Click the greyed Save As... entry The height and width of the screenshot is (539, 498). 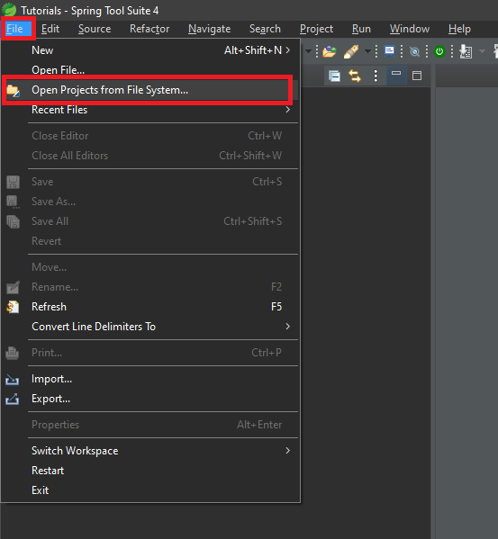click(x=150, y=202)
